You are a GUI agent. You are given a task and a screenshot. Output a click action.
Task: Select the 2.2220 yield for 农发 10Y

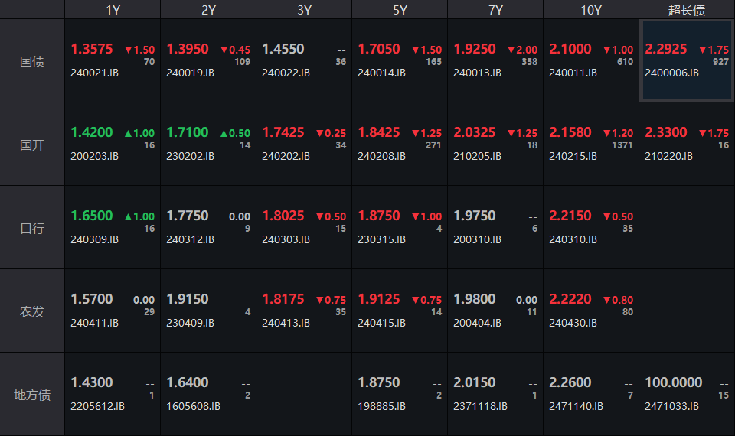coord(570,299)
